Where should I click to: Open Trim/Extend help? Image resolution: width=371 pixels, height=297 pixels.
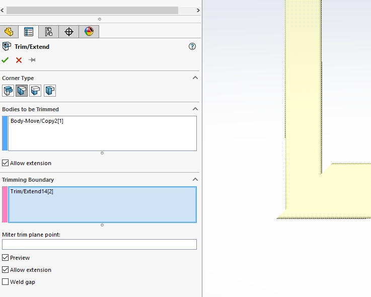click(192, 46)
